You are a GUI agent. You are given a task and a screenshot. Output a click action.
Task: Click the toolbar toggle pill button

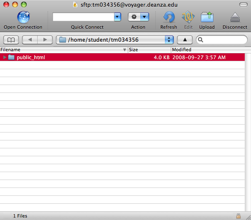[x=243, y=5]
